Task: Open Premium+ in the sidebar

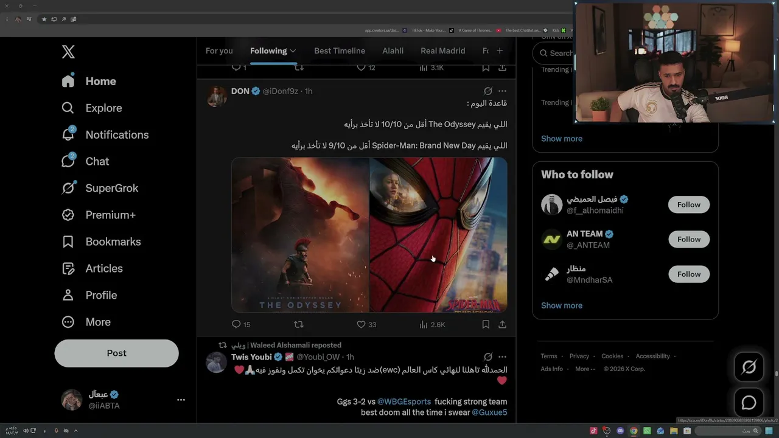Action: tap(99, 215)
